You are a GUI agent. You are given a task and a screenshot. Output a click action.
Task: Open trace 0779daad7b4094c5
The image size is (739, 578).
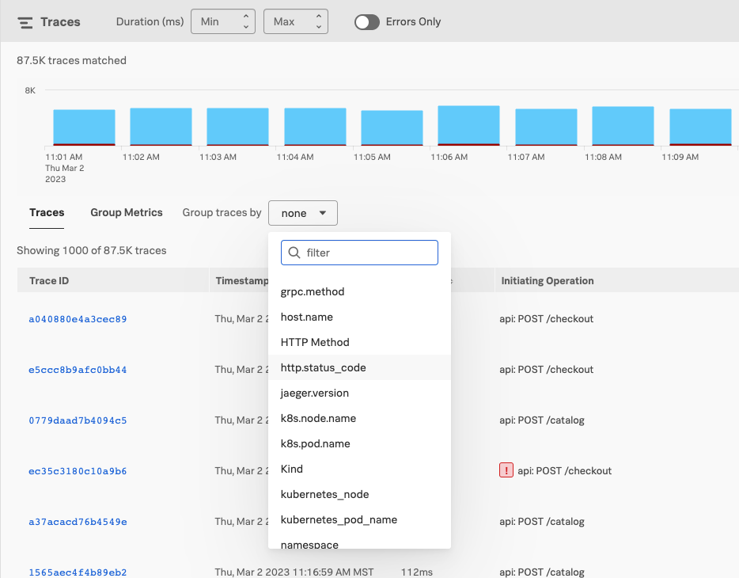(x=78, y=420)
